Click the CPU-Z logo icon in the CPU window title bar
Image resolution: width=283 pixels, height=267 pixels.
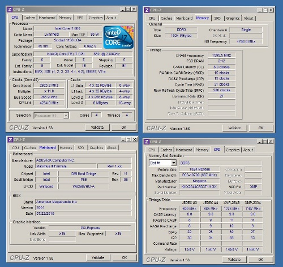click(10, 10)
